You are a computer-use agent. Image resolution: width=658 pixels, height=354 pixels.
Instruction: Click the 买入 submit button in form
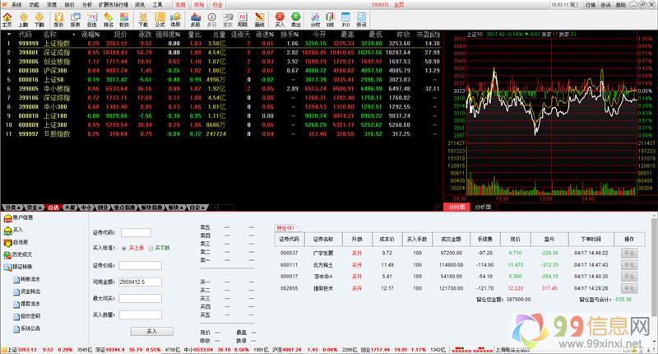pos(151,330)
